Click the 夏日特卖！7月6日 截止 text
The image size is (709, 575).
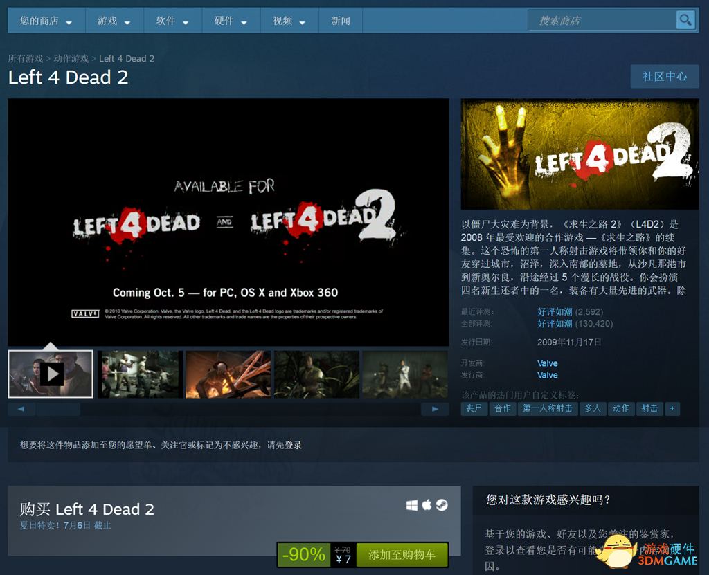pyautogui.click(x=65, y=525)
